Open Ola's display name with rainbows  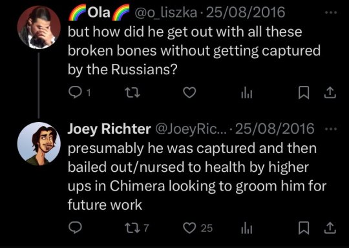tap(99, 12)
